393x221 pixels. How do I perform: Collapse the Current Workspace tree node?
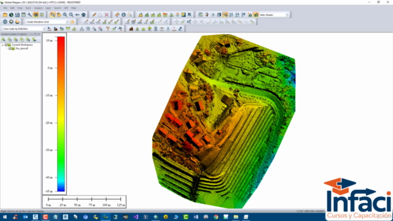click(2, 45)
